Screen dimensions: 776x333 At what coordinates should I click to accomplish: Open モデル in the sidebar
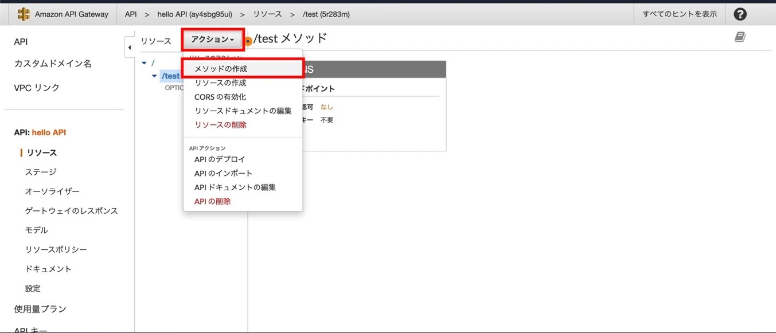pyautogui.click(x=36, y=230)
